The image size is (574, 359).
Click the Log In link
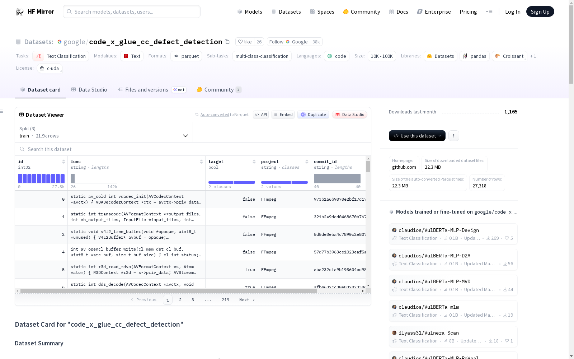coord(513,12)
